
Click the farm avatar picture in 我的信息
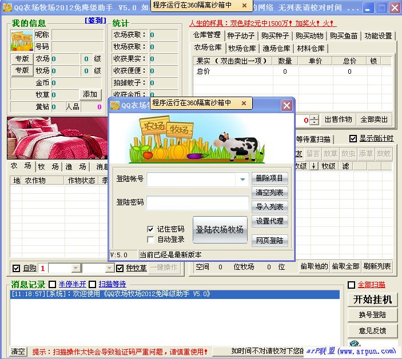click(22, 41)
